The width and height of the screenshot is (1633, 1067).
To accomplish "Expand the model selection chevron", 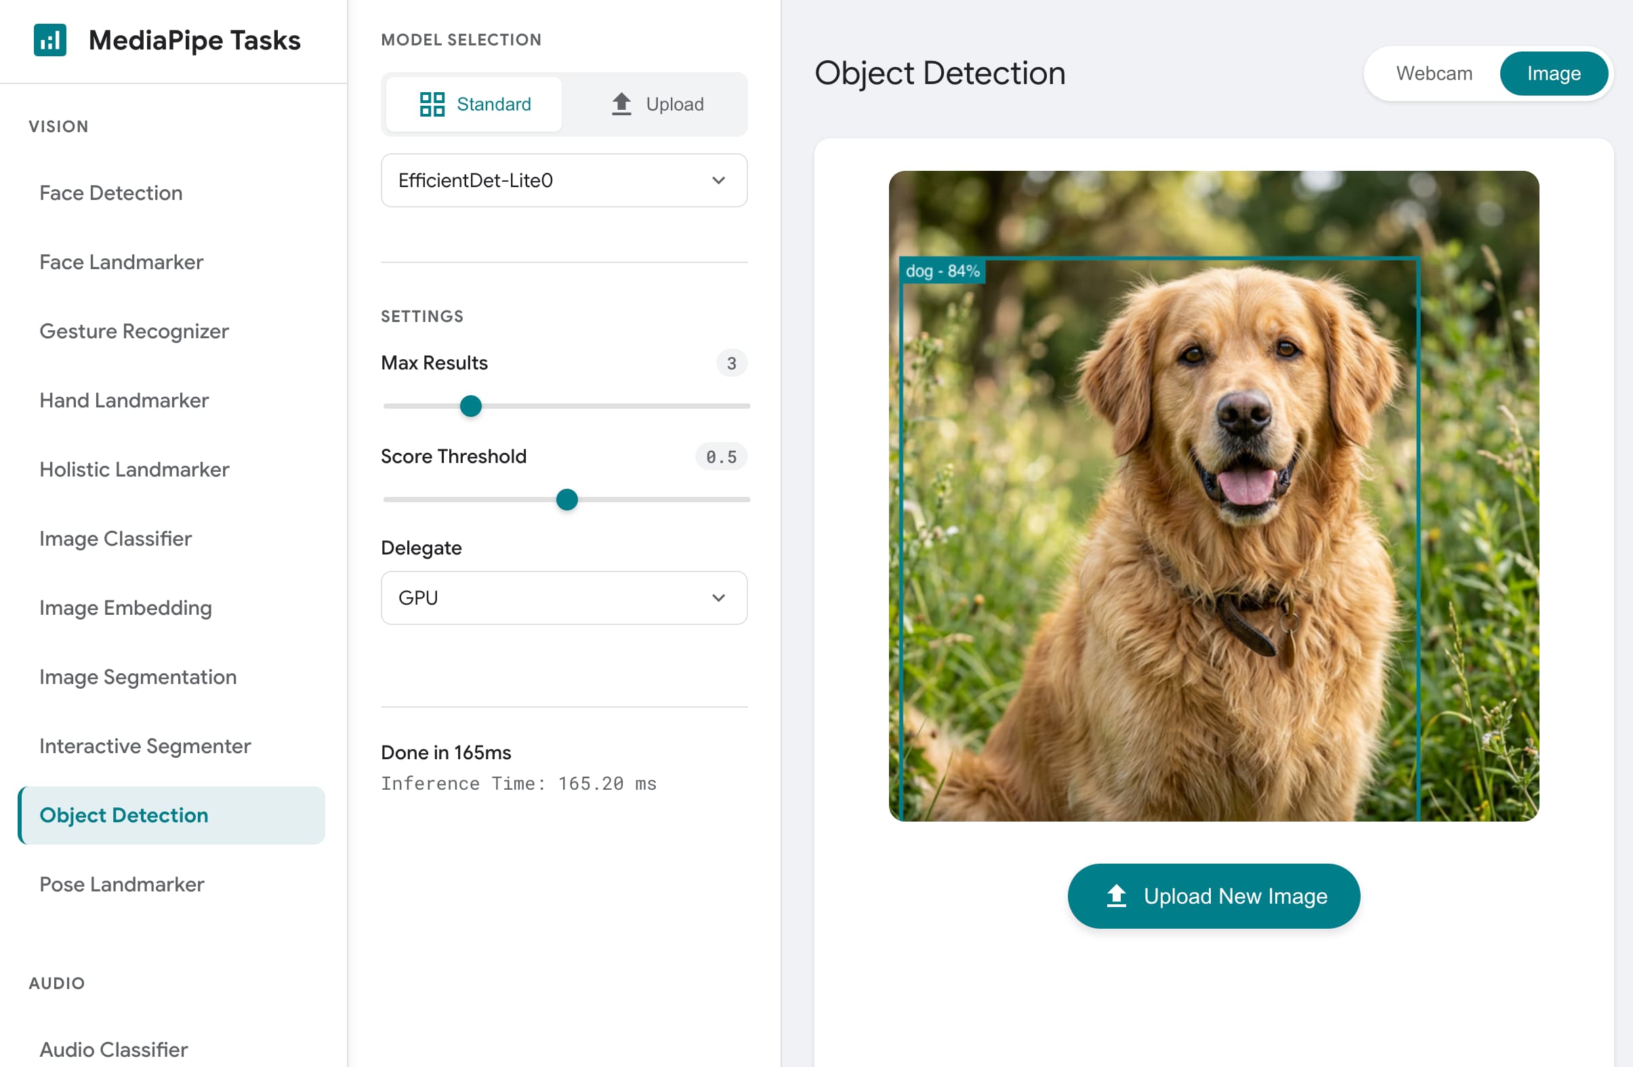I will click(718, 180).
